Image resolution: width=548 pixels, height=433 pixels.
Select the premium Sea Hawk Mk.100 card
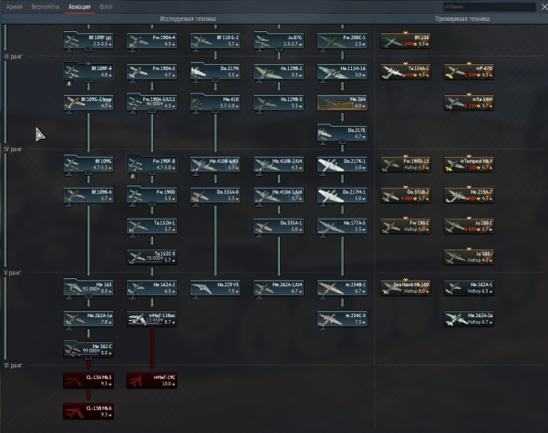tap(406, 288)
